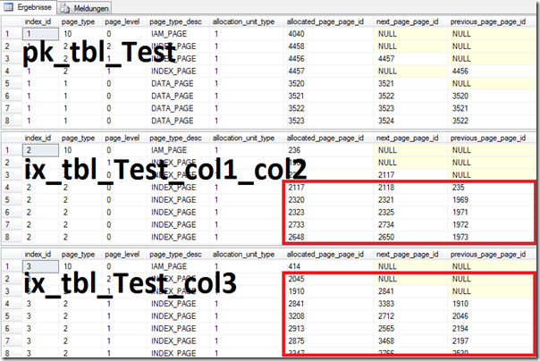Click previous page id 1971 cell
The image size is (540, 361).
pos(492,213)
